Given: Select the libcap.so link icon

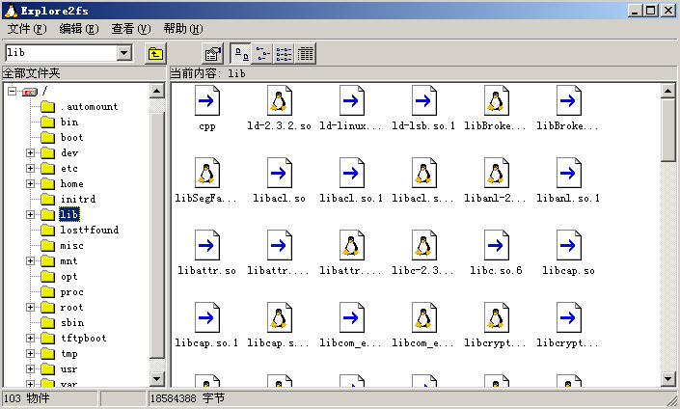Looking at the screenshot, I should tap(568, 245).
